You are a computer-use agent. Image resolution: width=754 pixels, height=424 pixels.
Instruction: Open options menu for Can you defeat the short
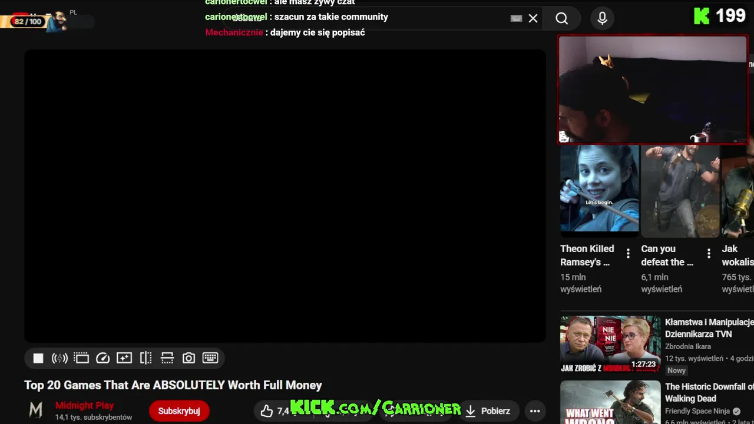pos(709,254)
